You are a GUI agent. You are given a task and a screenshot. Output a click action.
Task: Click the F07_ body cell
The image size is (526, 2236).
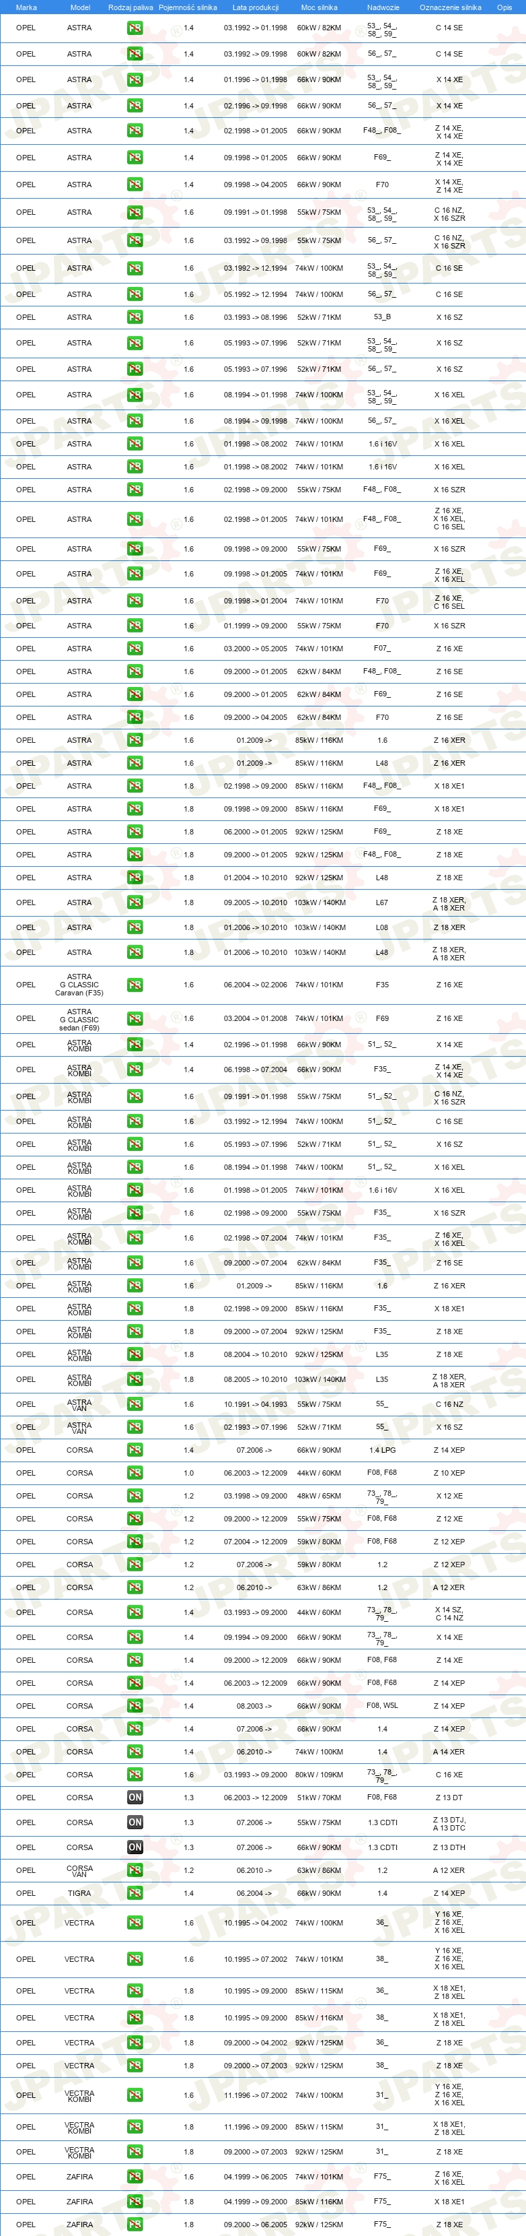(382, 649)
